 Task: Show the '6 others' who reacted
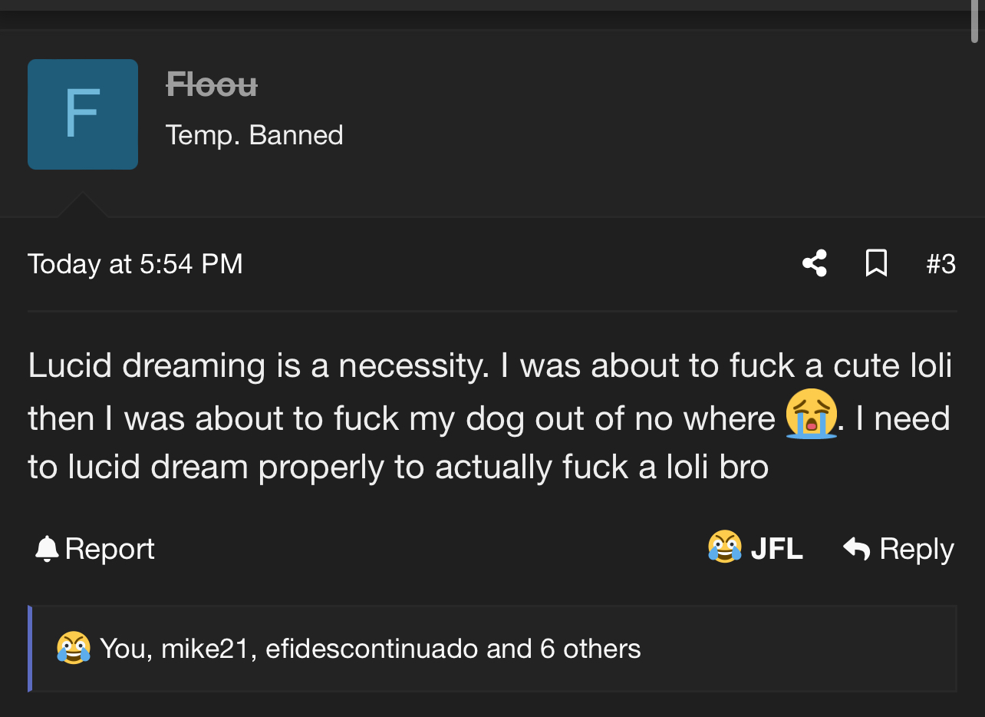(x=590, y=649)
